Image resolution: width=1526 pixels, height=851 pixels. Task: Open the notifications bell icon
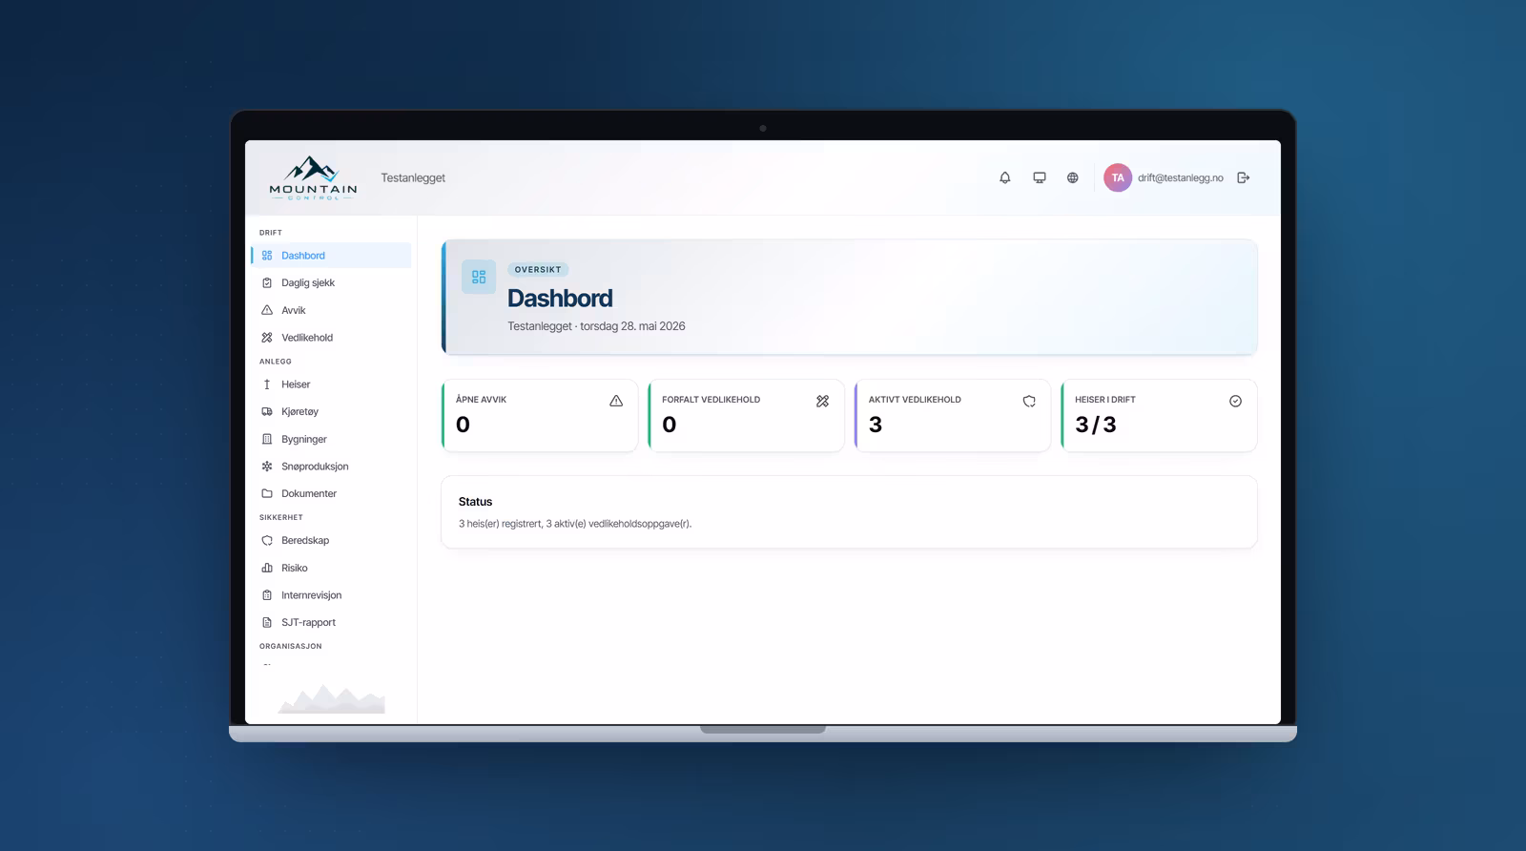(1004, 177)
